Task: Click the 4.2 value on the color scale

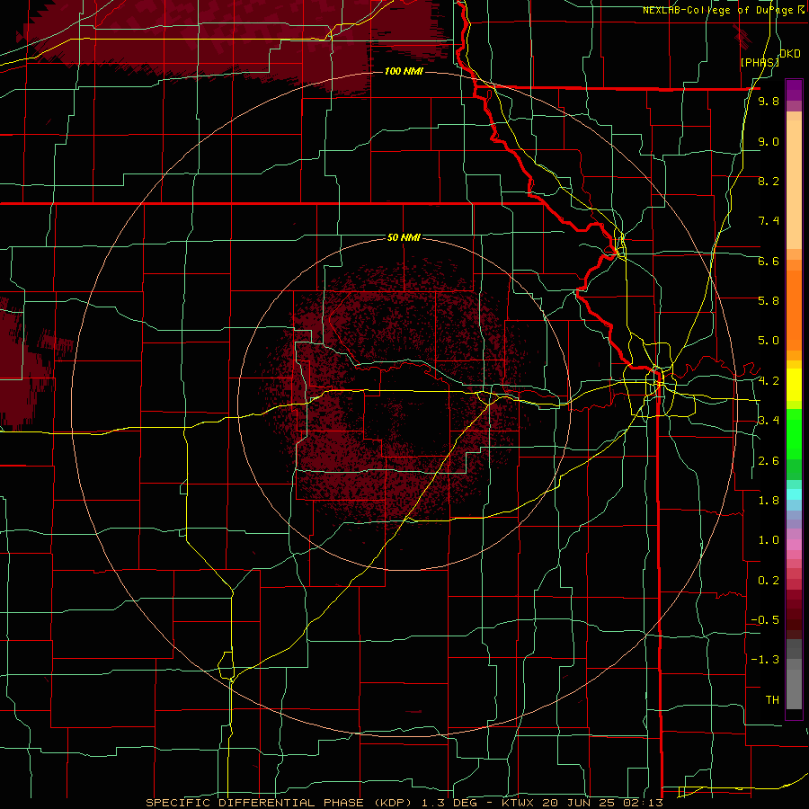Action: (769, 380)
